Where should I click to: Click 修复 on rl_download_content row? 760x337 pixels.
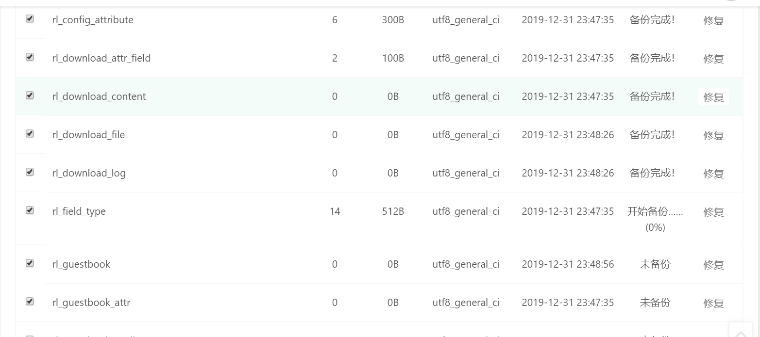click(x=713, y=97)
